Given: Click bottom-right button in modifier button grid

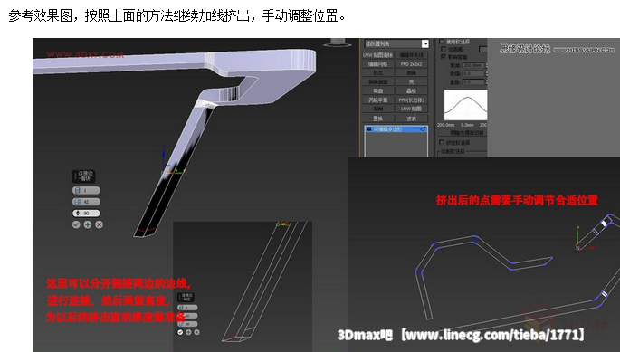Looking at the screenshot, I should pos(412,119).
